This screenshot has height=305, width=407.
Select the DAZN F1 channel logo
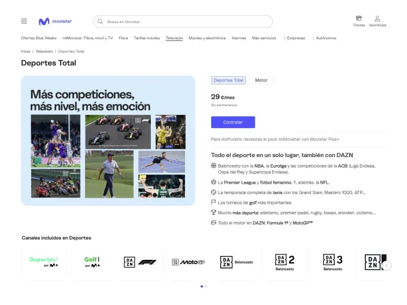(x=140, y=262)
